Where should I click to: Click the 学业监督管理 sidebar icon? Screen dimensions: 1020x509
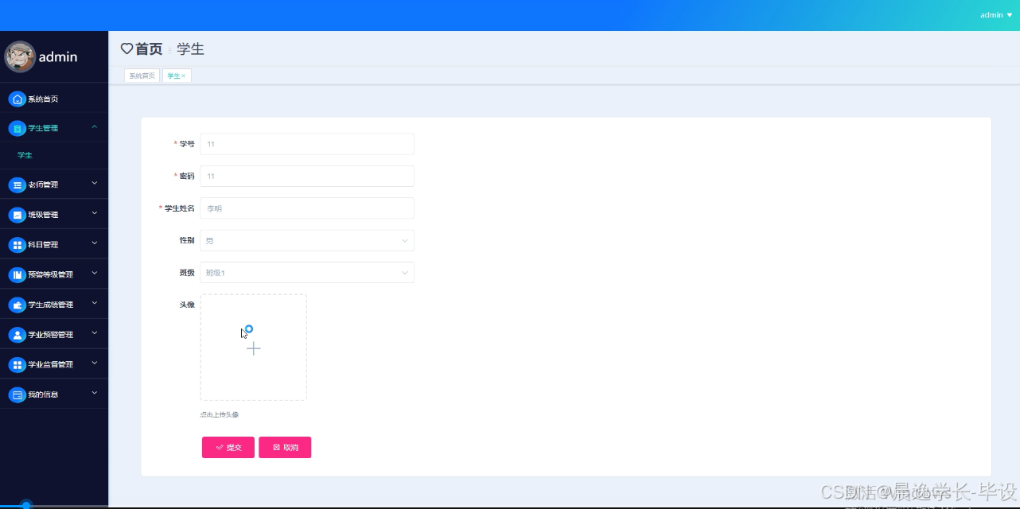[x=18, y=365]
